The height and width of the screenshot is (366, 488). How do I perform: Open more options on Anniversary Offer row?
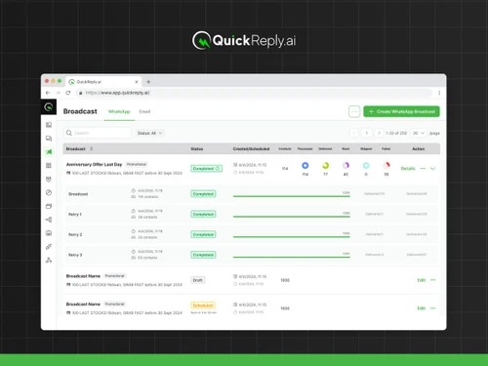[423, 168]
